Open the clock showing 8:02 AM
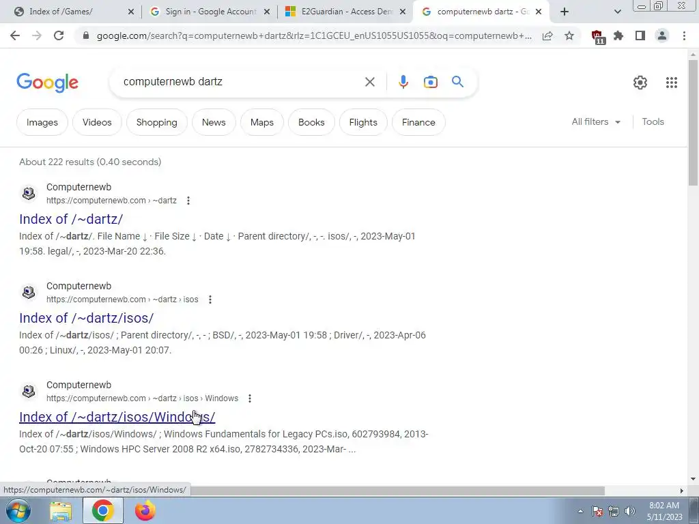 point(664,511)
